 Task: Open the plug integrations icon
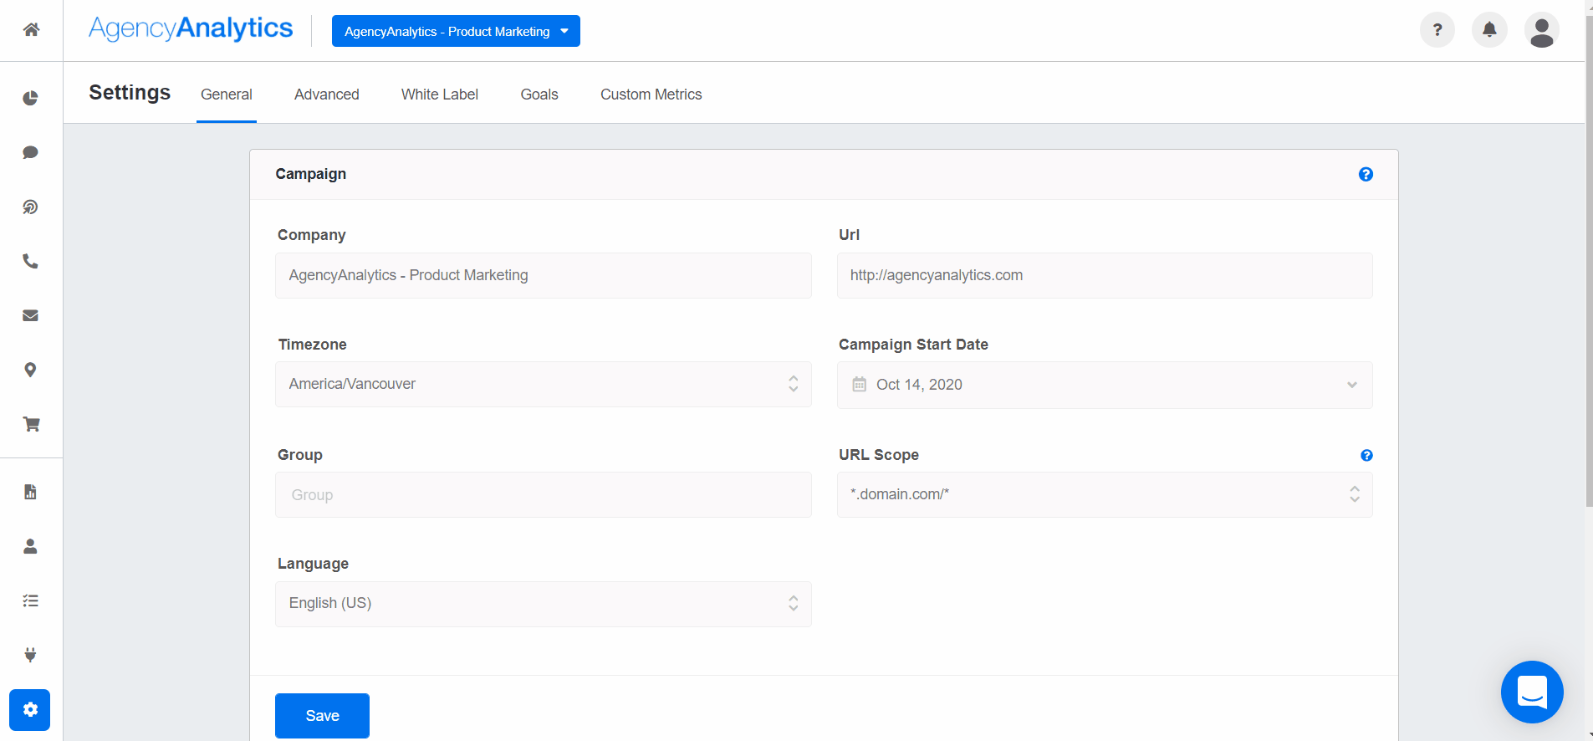[x=31, y=655]
